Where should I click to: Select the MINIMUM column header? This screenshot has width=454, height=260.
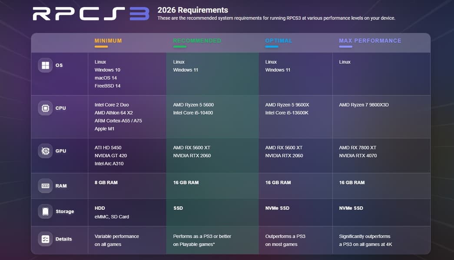108,41
